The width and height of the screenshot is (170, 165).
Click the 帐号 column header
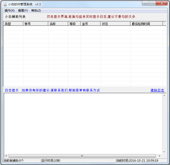point(36,24)
